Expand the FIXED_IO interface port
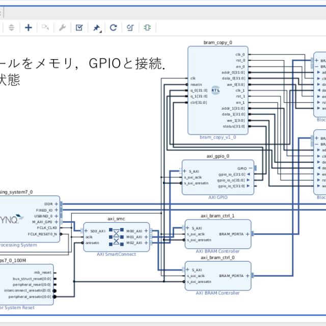The height and width of the screenshot is (326, 326). [57, 210]
